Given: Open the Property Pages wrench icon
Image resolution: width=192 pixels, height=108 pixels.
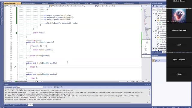Looking at the screenshot, I should tap(159, 61).
